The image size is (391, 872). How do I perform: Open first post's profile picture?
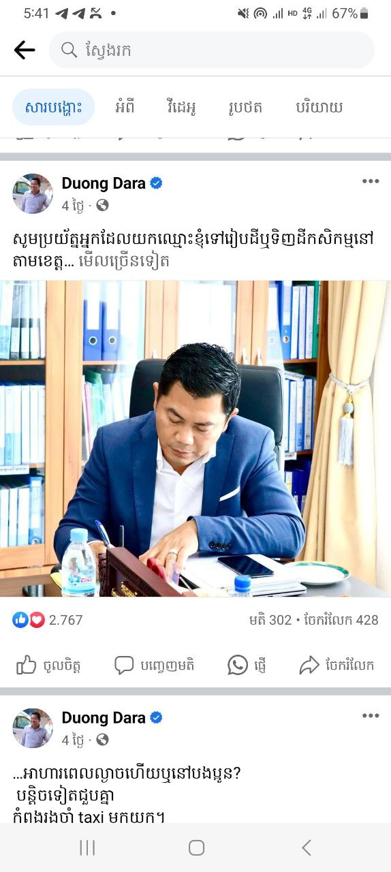(33, 193)
